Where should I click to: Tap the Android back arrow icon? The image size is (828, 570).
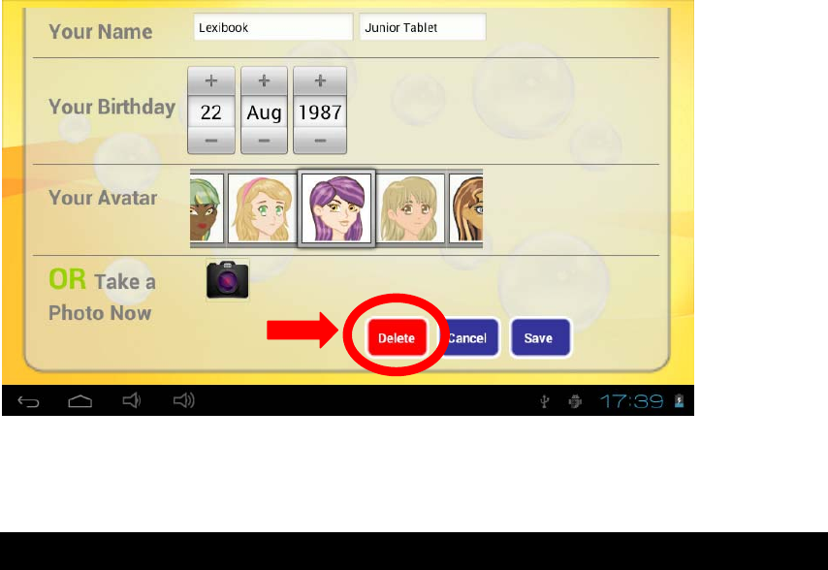tap(28, 402)
